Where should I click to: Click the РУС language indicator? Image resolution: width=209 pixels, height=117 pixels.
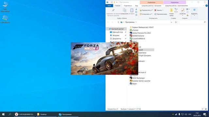[x=190, y=114]
